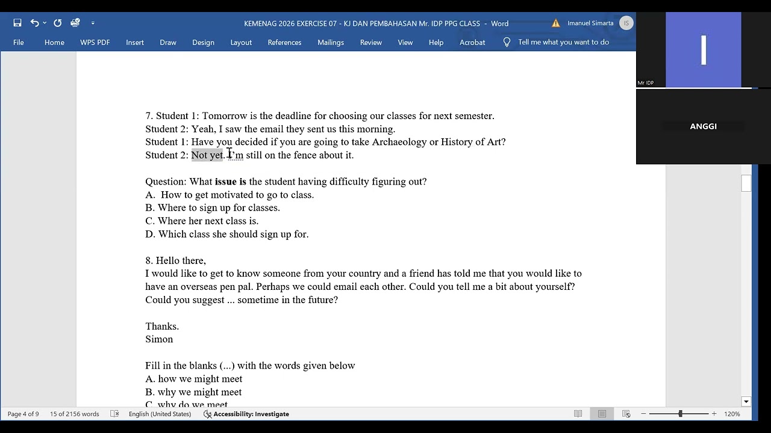Switch to Read Mode view
The width and height of the screenshot is (771, 433).
[x=578, y=414]
